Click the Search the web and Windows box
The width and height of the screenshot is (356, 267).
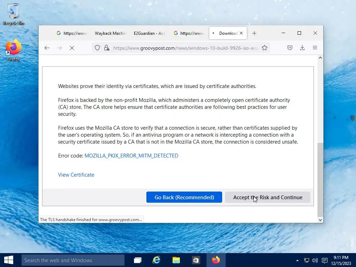pos(73,260)
